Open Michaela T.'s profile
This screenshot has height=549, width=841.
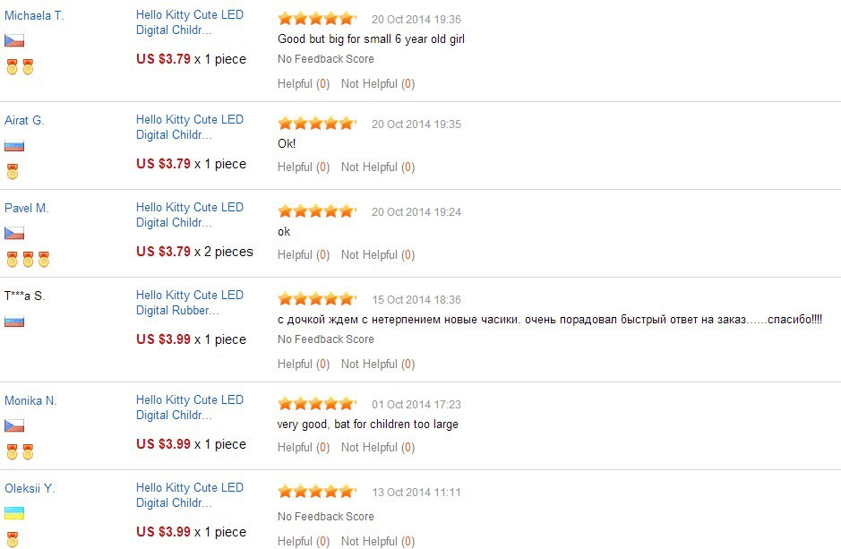pos(34,15)
